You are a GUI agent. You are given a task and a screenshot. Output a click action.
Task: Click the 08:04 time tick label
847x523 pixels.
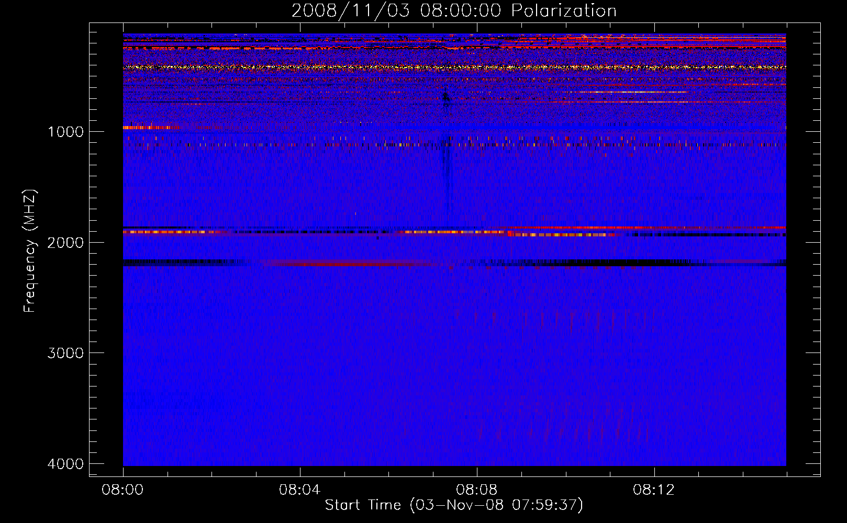tap(300, 490)
